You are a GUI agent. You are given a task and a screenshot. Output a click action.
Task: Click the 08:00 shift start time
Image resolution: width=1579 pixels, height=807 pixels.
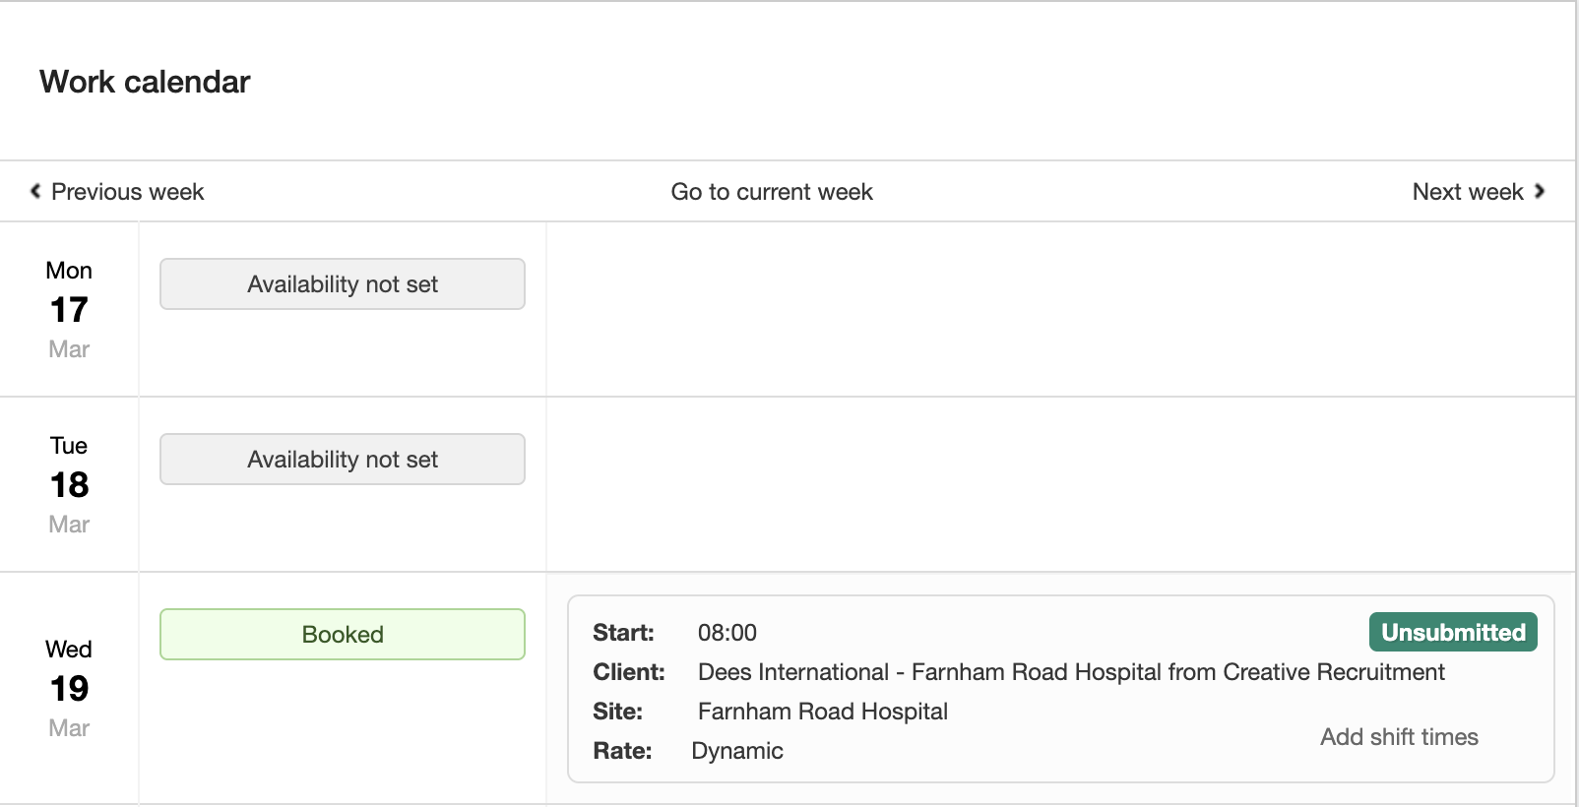727,633
